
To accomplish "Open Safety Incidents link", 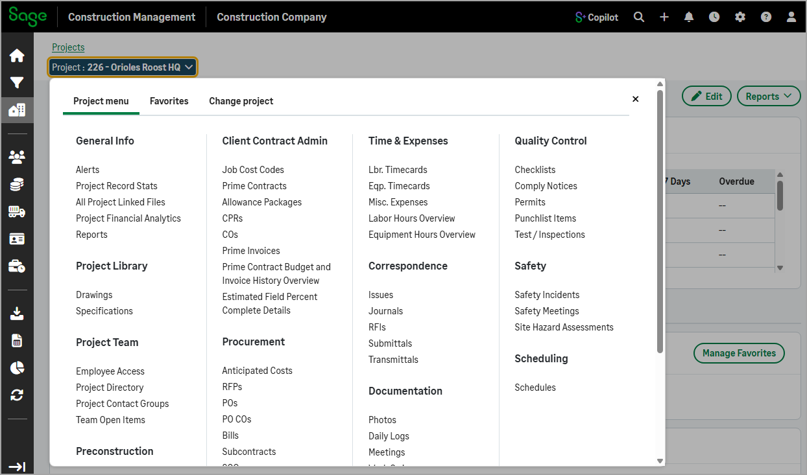I will 547,295.
